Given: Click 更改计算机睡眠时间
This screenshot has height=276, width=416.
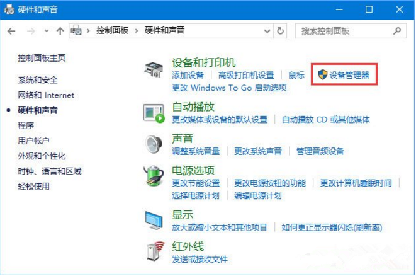Looking at the screenshot, I should click(356, 183).
